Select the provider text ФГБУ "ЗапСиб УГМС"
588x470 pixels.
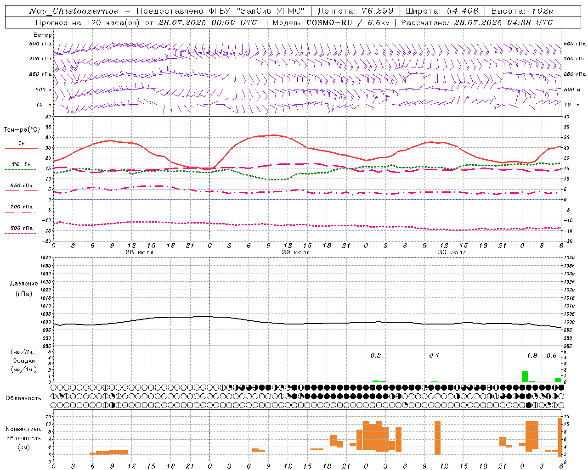257,11
